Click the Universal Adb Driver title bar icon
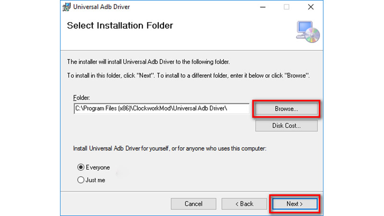Image resolution: width=384 pixels, height=216 pixels. click(x=66, y=7)
